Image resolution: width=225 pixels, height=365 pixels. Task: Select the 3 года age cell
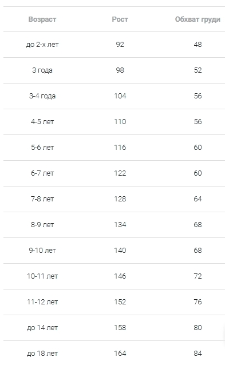pyautogui.click(x=42, y=70)
